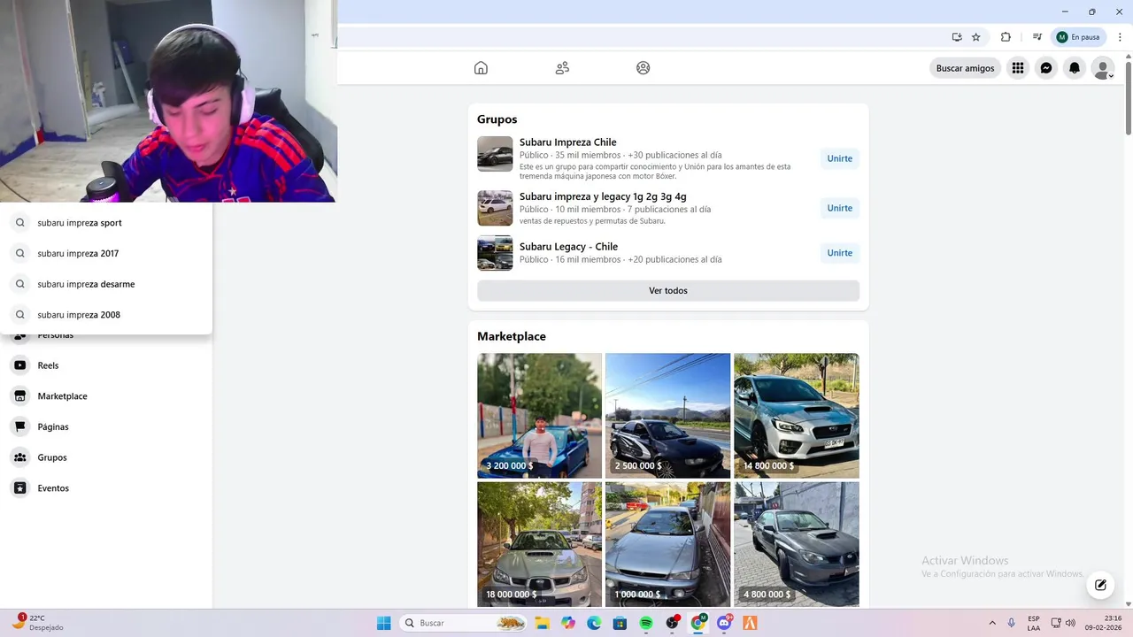Open Copilot from the taskbar

(568, 623)
